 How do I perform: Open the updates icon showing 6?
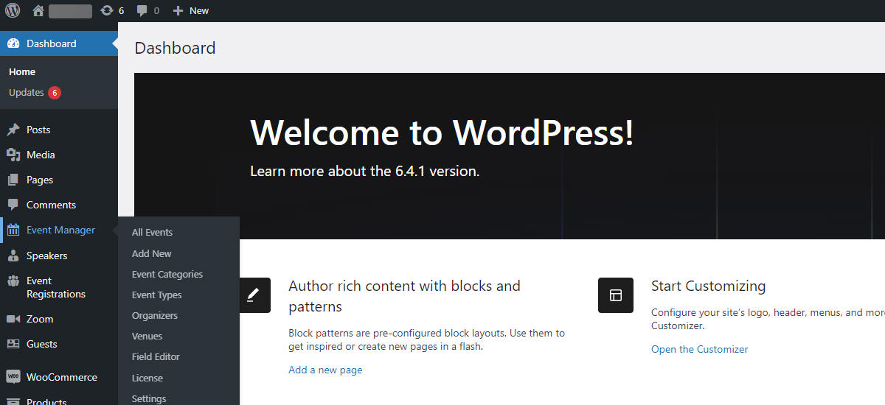(112, 11)
